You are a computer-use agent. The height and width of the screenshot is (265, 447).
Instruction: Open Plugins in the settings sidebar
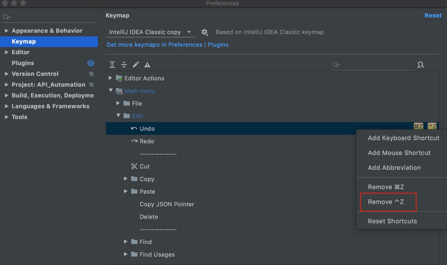tap(49, 63)
